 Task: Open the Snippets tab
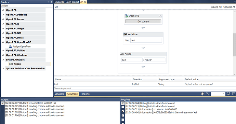pos(59,2)
